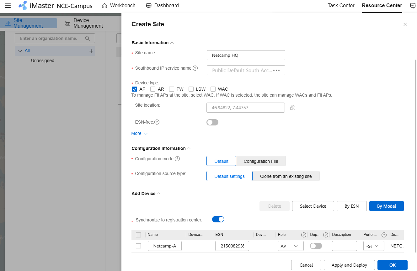Turn off Synchronize to registration center
This screenshot has width=417, height=271.
(218, 219)
